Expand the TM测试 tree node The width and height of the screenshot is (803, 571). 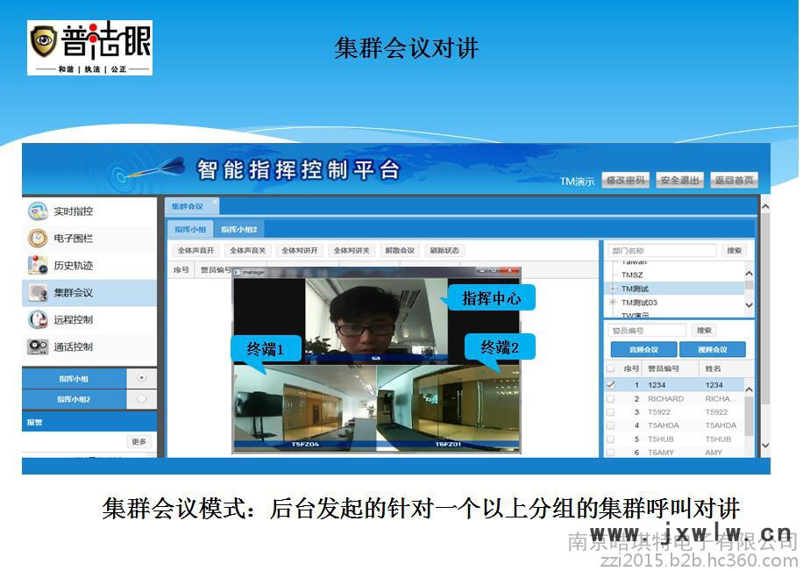[x=613, y=289]
